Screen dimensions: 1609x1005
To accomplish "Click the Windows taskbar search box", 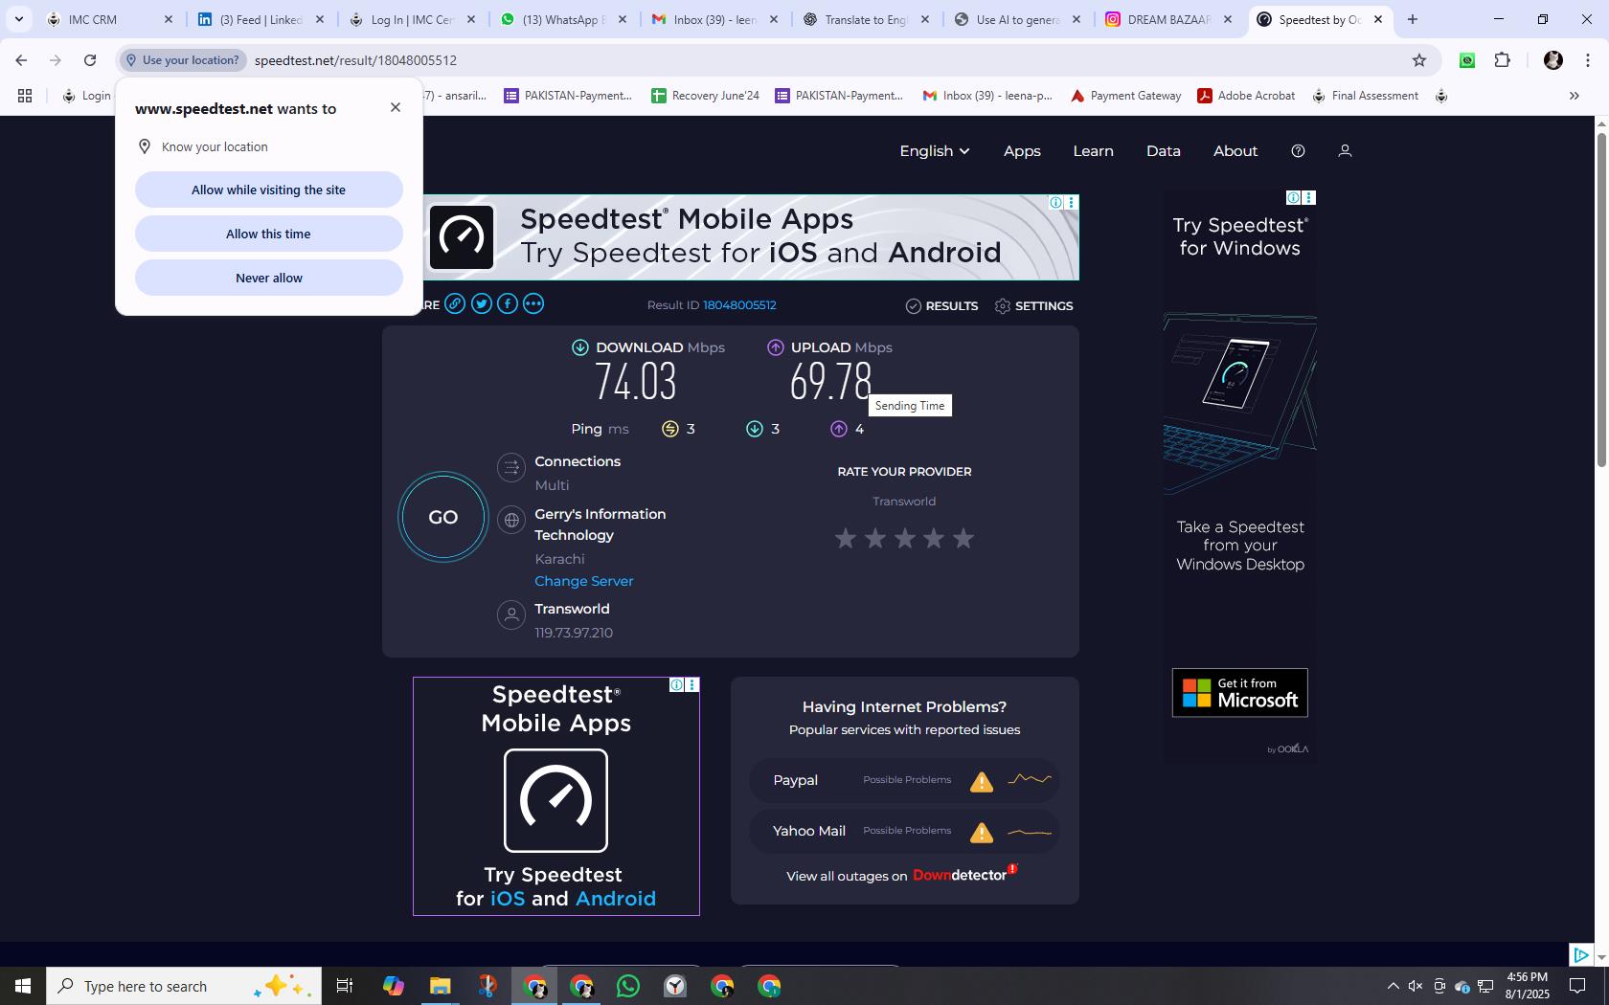I will [x=184, y=986].
